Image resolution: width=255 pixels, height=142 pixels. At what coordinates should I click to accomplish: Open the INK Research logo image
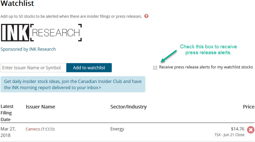[41, 33]
